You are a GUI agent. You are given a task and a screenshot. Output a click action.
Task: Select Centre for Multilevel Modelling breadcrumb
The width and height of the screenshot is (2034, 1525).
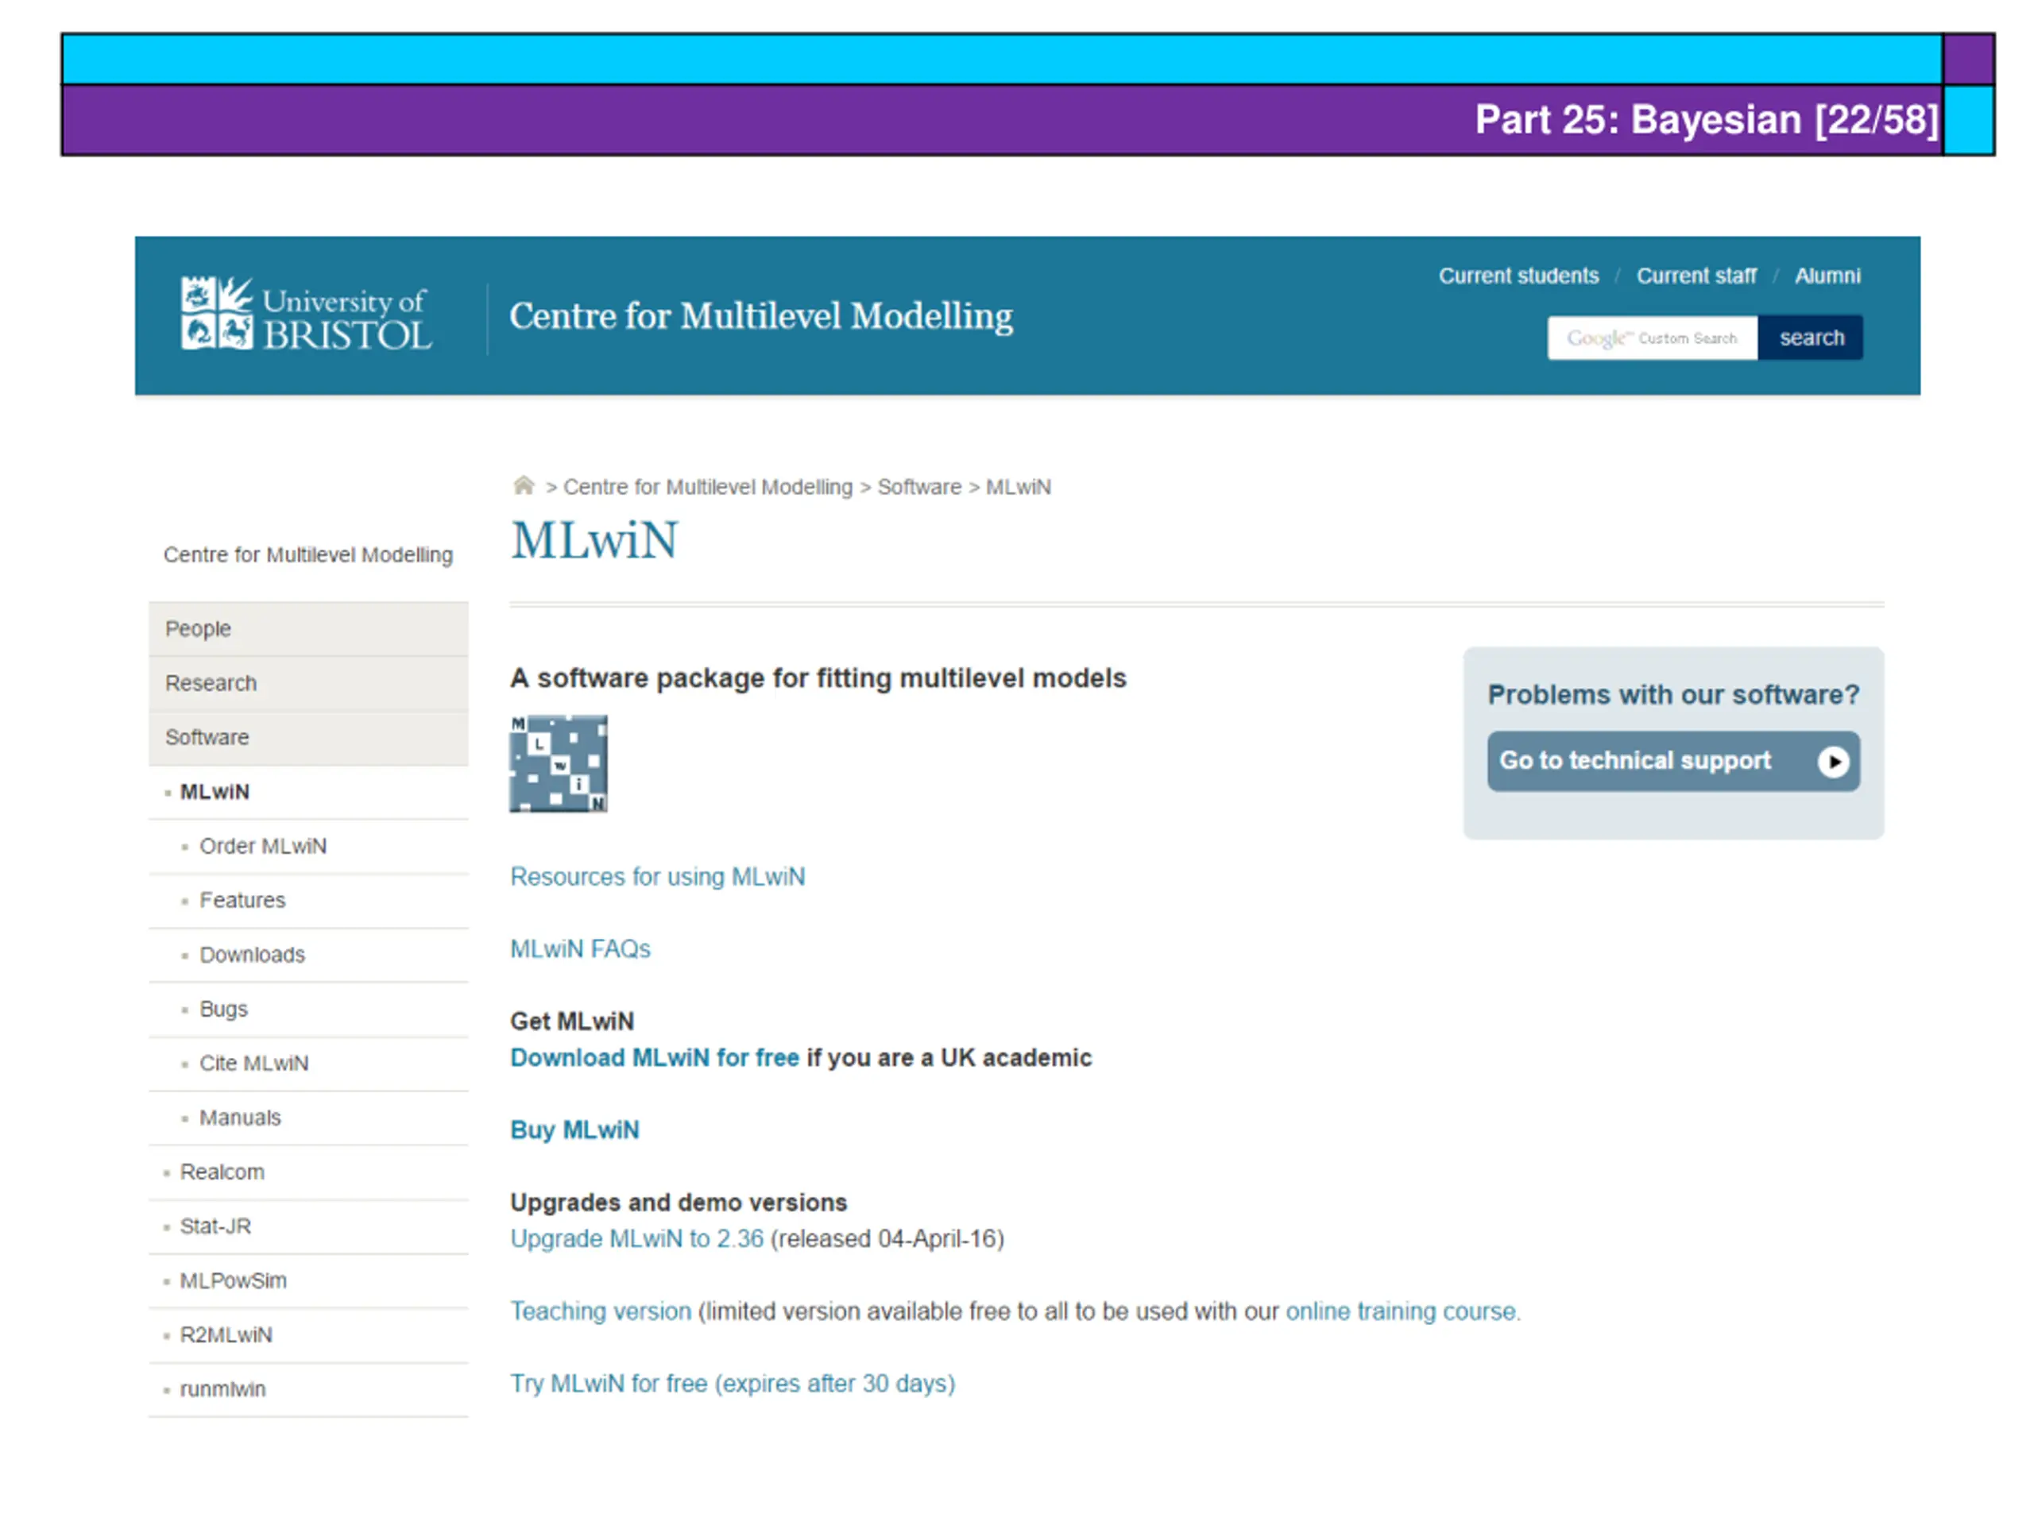point(708,487)
